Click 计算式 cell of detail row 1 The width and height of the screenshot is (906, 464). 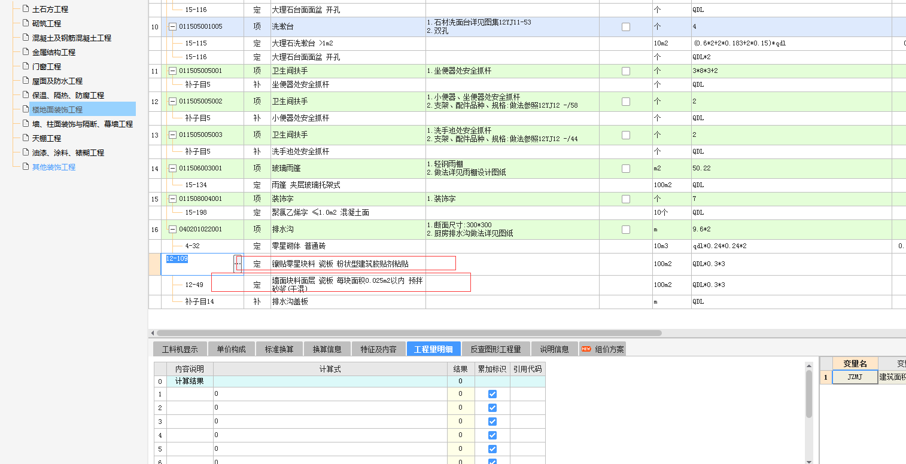(x=330, y=394)
